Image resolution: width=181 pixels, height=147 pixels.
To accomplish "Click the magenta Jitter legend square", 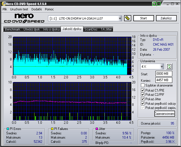I will click(x=97, y=129).
